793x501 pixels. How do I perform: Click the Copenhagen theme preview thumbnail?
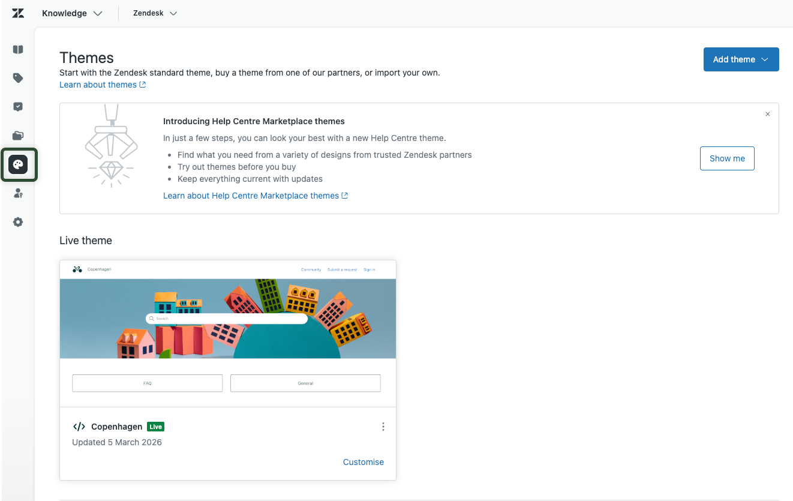pyautogui.click(x=227, y=318)
